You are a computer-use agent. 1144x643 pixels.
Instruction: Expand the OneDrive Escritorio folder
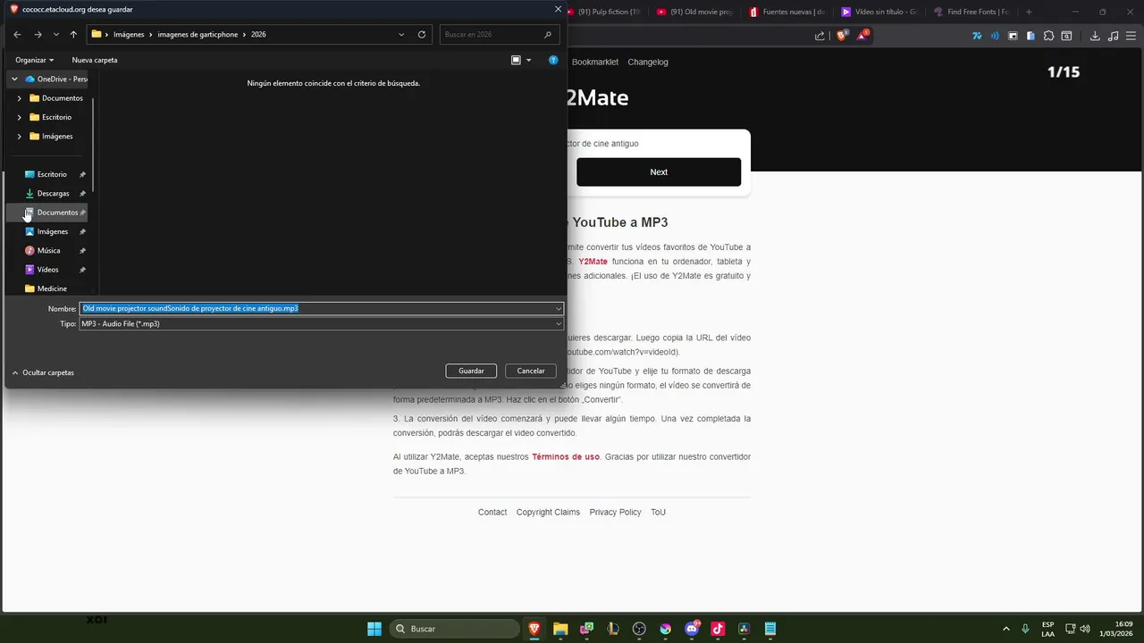coord(20,117)
